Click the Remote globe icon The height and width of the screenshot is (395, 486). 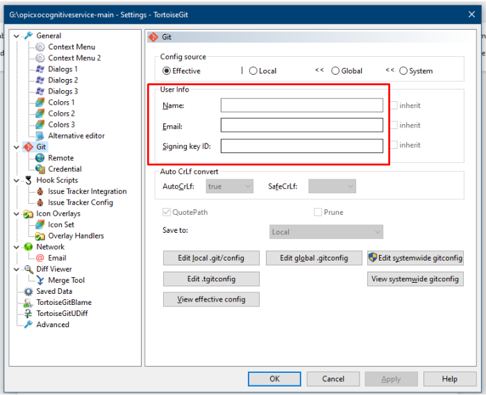tap(40, 158)
